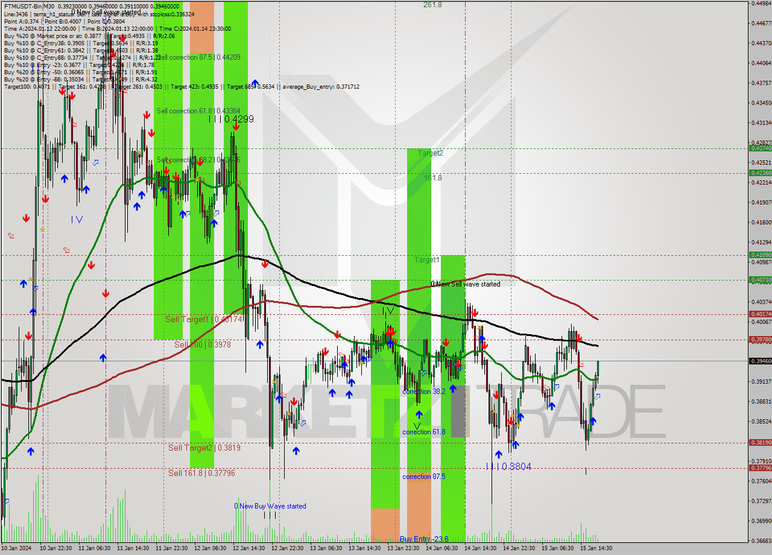Click the green 0.40710 price level tag
The image size is (772, 555).
coord(760,279)
